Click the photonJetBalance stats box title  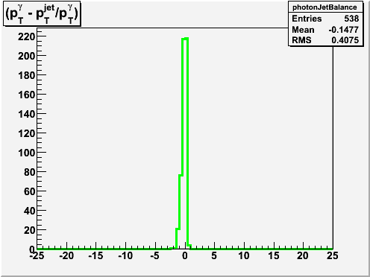324,7
